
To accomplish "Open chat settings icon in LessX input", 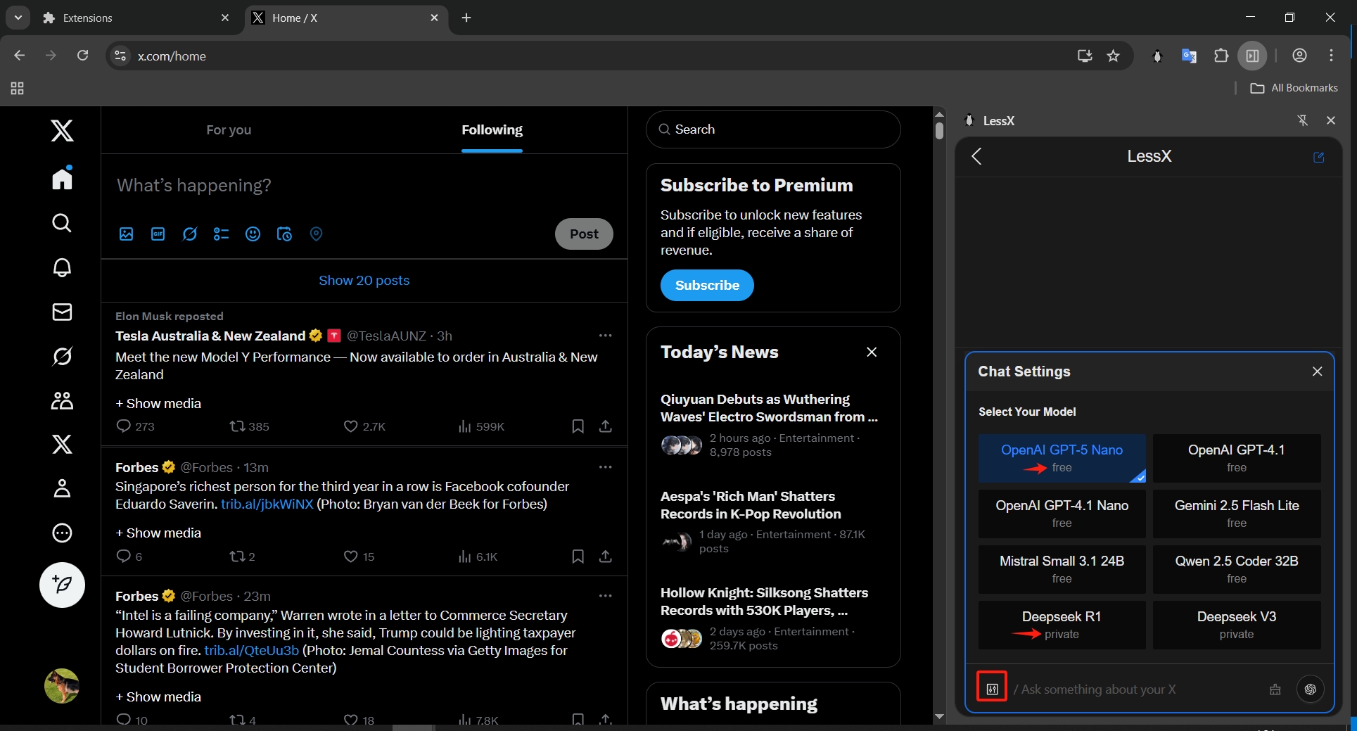I will pos(992,689).
